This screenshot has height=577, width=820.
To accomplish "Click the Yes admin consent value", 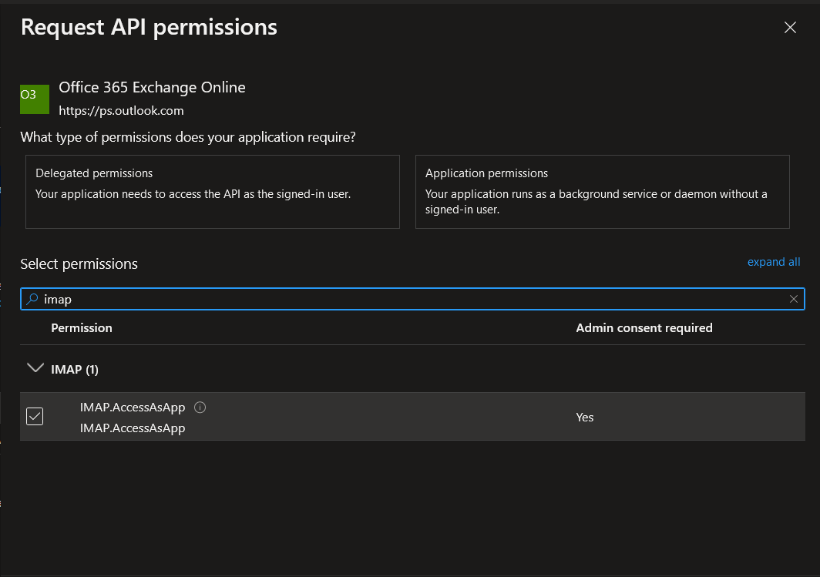I will (x=585, y=417).
